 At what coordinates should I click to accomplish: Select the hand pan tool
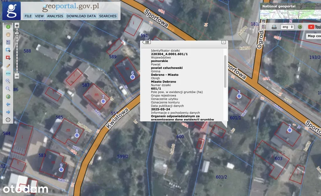click(8, 34)
